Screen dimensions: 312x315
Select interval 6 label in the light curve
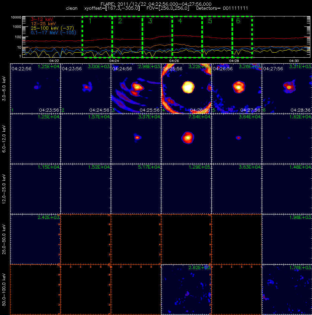238,21
